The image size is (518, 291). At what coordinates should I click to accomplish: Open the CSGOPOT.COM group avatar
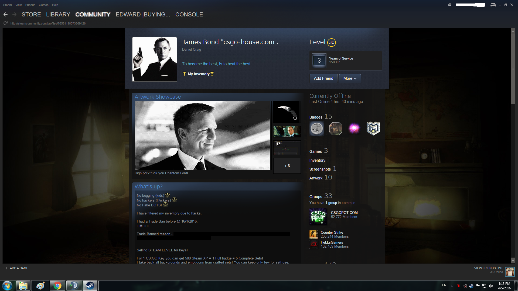click(x=318, y=217)
